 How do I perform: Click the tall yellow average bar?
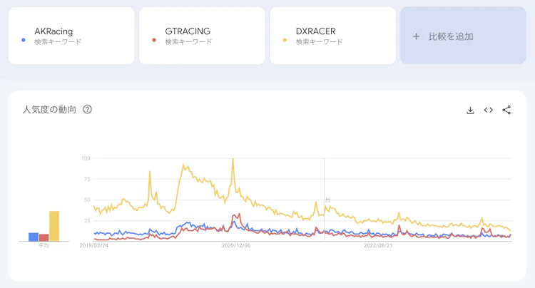click(54, 226)
